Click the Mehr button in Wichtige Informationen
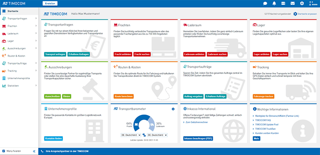 click(256, 139)
